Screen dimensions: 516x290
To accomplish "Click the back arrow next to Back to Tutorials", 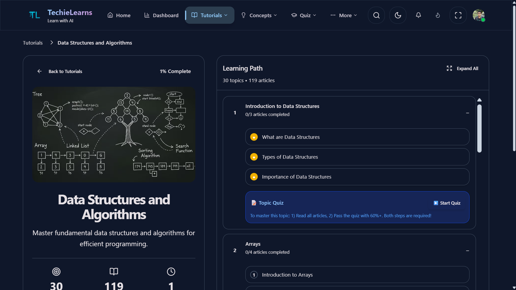I will pyautogui.click(x=40, y=71).
